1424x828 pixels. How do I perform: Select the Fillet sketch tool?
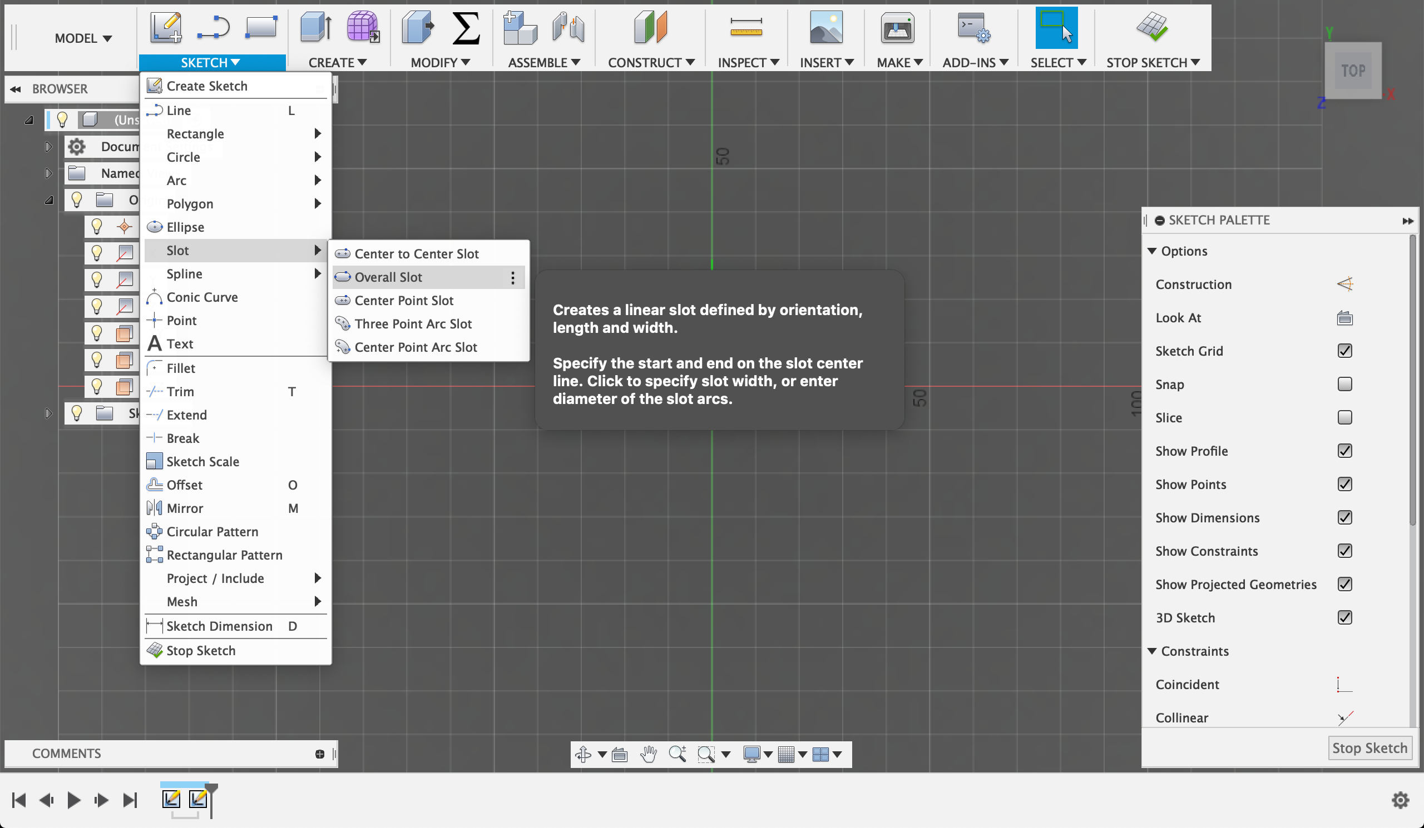click(180, 368)
